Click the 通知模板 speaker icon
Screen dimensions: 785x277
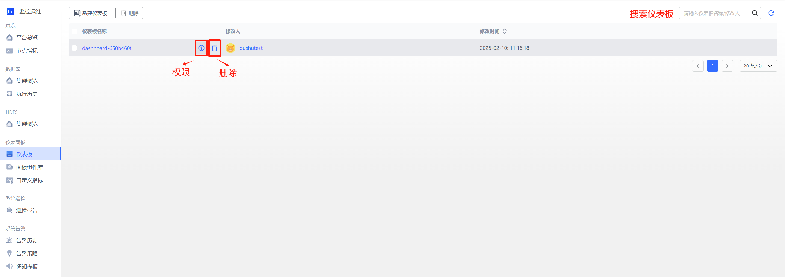pyautogui.click(x=10, y=266)
